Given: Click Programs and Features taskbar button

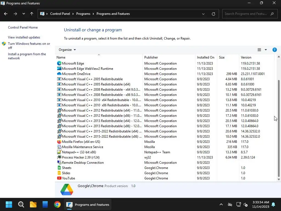Looking at the screenshot, I should click(88, 204).
